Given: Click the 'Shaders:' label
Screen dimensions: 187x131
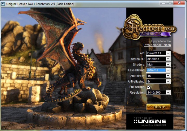Looking at the screenshot, I should coord(139,64).
